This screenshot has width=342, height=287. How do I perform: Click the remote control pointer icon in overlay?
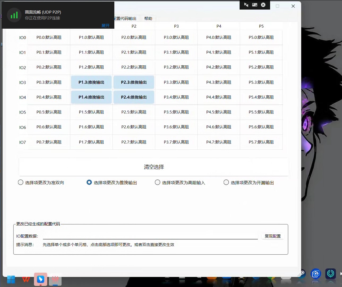[246, 5]
